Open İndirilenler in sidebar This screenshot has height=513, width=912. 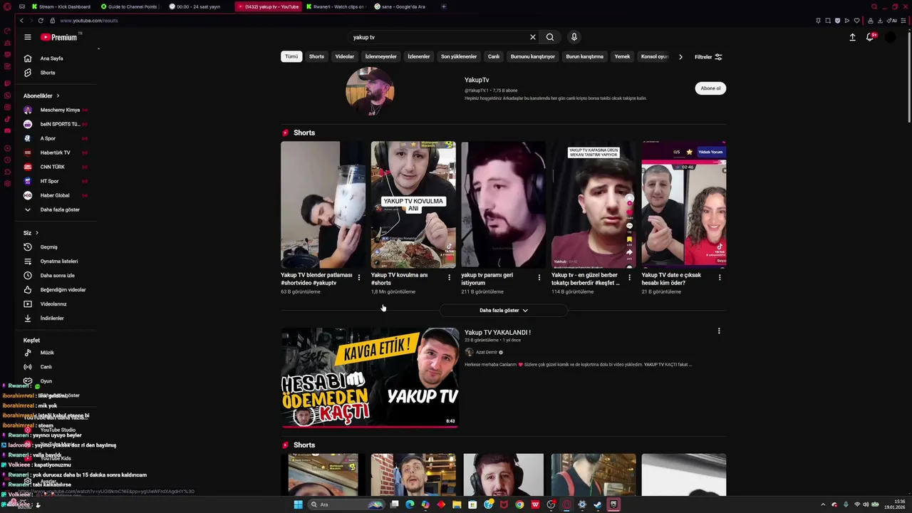56,318
